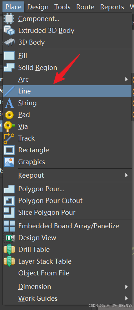Open the Keepout entry
The height and width of the screenshot is (310, 134).
pos(67,176)
